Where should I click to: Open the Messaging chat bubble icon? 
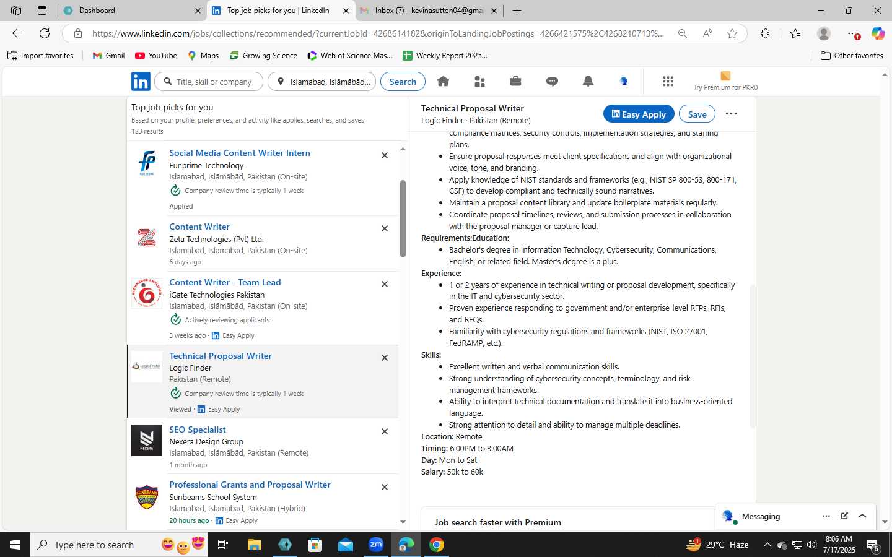coord(552,81)
